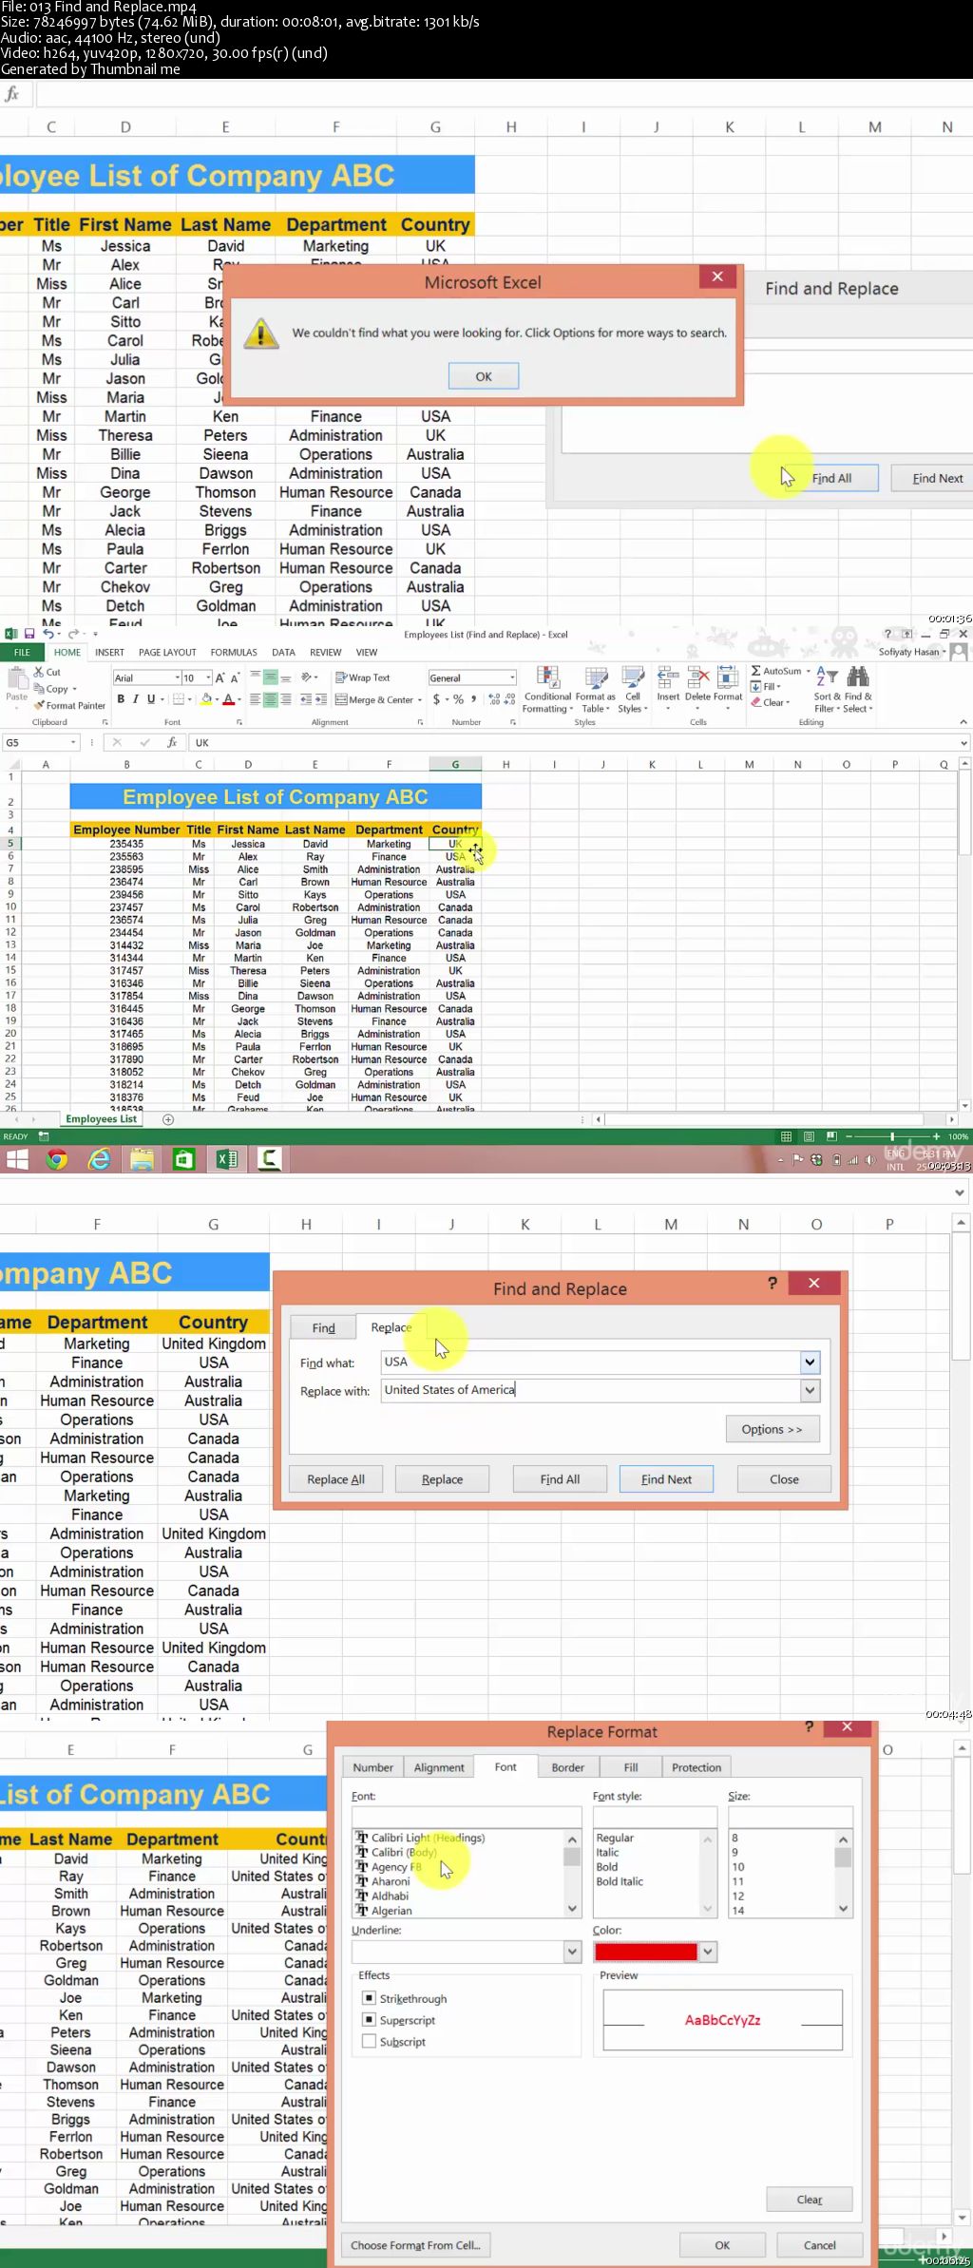Click the Sort & Filter icon
Viewport: 973px width, 2268px height.
[x=827, y=677]
